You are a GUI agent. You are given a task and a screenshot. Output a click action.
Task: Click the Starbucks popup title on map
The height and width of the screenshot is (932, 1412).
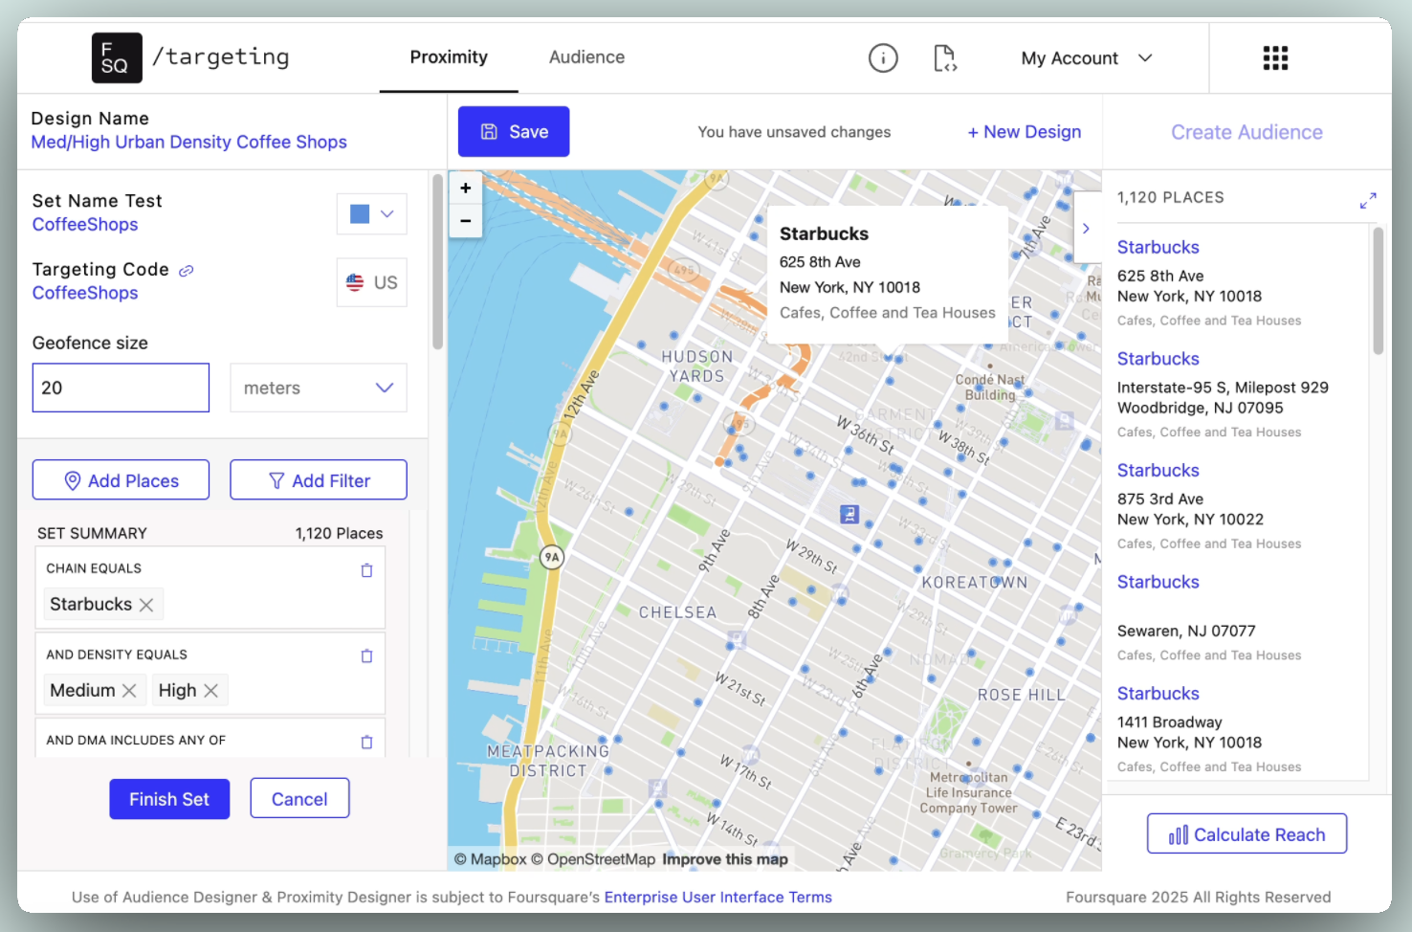[824, 233]
